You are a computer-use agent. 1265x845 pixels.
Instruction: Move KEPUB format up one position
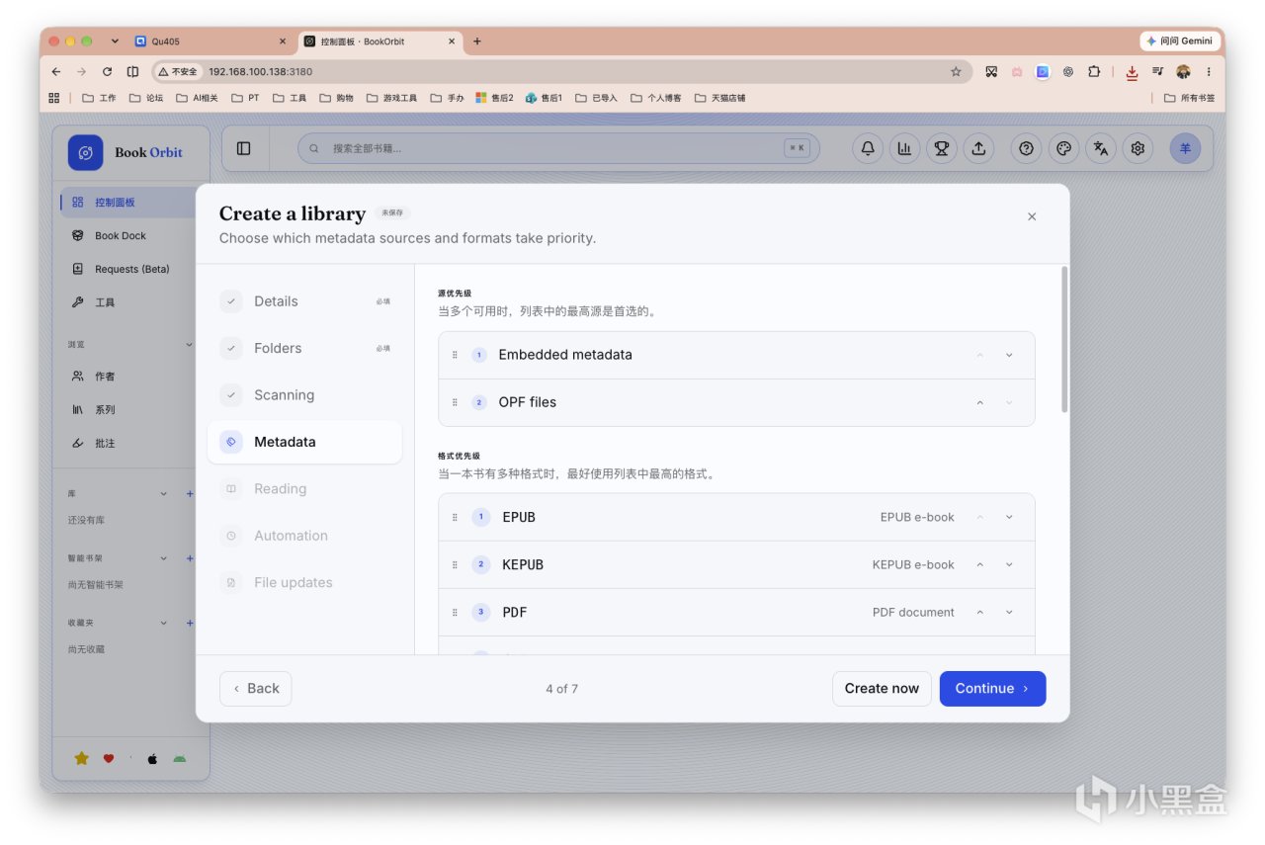[980, 564]
